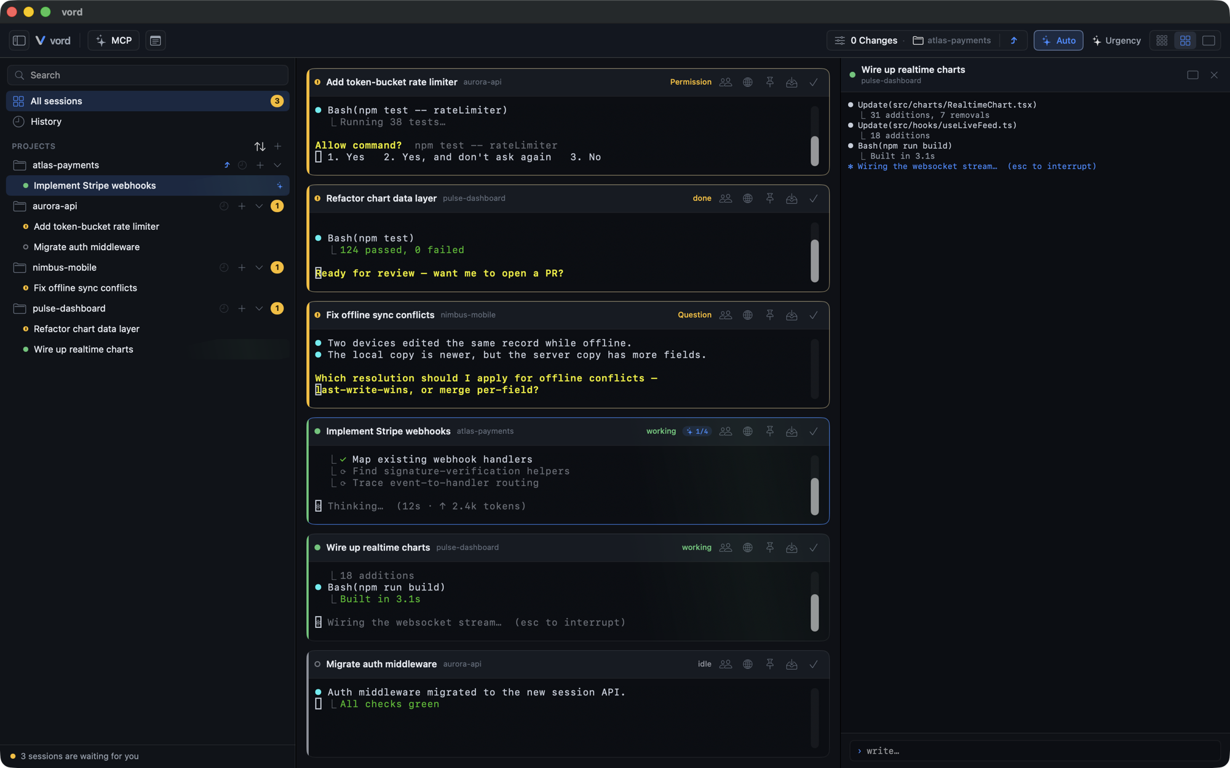The image size is (1230, 768).
Task: Share Fix offline sync conflicts via people icon
Action: click(726, 315)
